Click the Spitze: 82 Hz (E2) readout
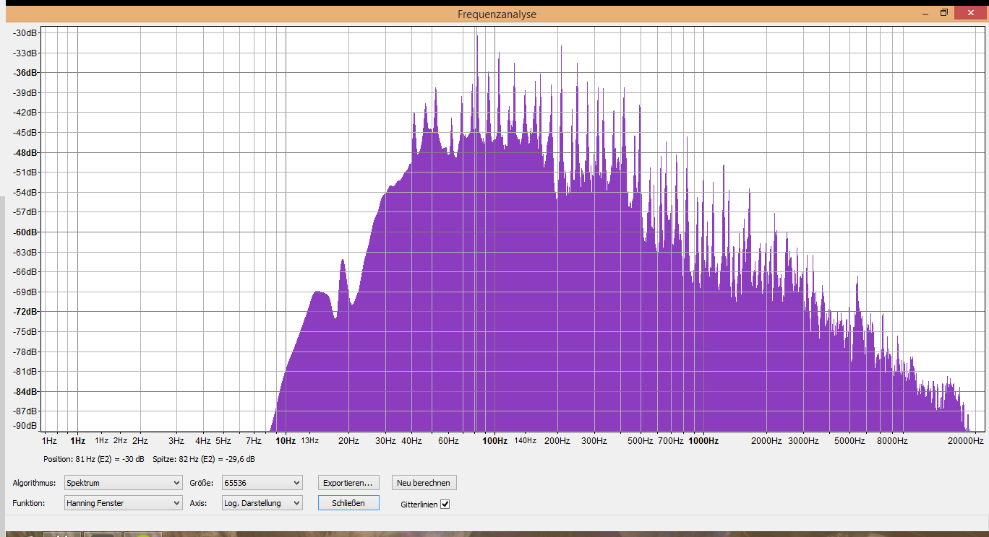The height and width of the screenshot is (537, 989). coord(204,459)
